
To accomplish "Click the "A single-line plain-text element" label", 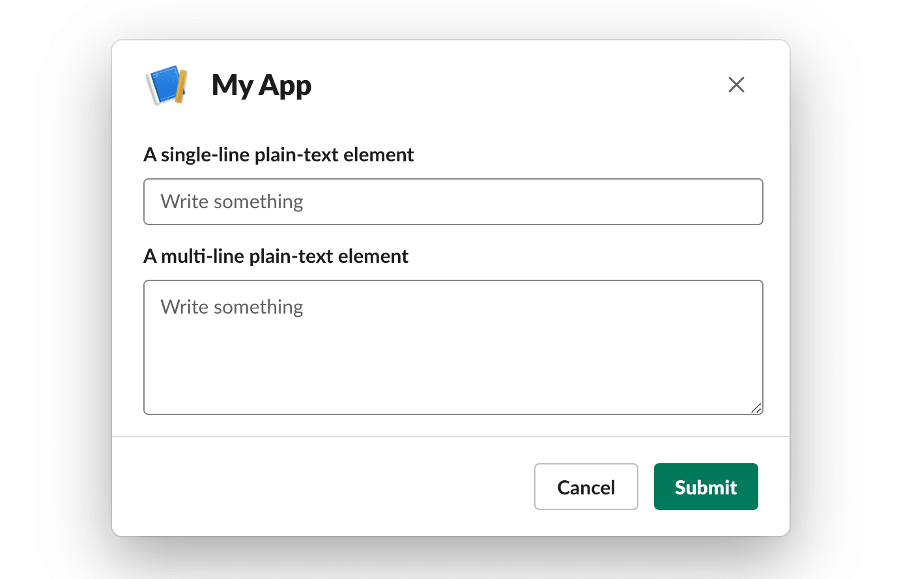I will (278, 155).
